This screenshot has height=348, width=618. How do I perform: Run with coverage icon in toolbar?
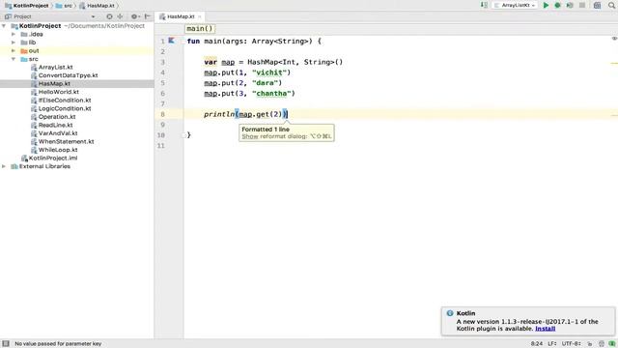[x=570, y=6]
